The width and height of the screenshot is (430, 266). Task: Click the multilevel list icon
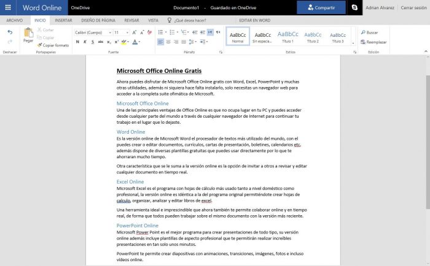point(184,32)
